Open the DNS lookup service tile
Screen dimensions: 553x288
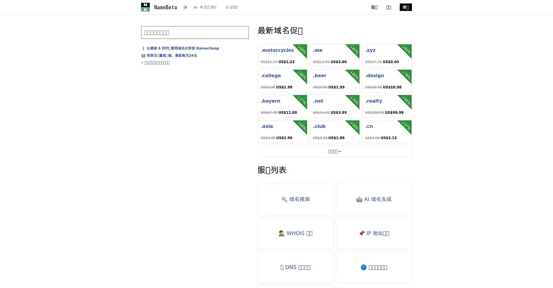click(x=295, y=267)
